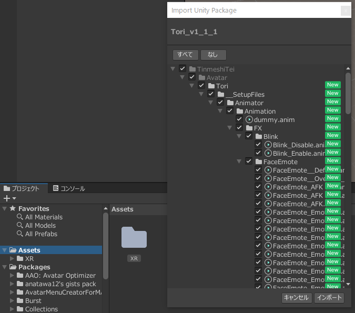Viewport: 355px width, 313px height.
Task: Select the プロジェクト tab
Action: coord(22,188)
